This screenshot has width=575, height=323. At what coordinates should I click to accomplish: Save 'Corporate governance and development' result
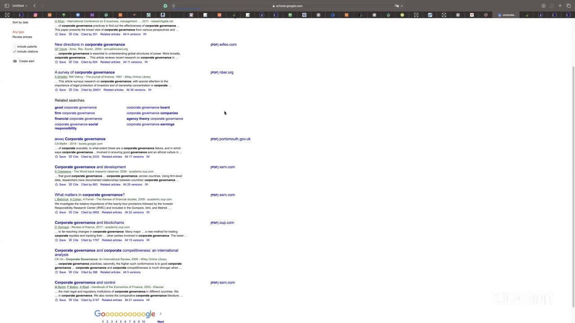point(60,184)
